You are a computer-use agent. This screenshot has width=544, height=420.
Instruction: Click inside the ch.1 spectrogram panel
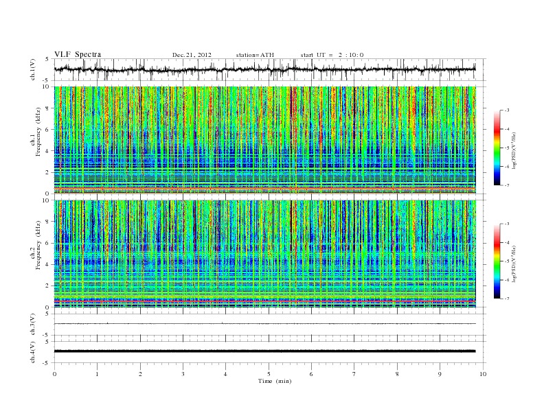pos(264,140)
